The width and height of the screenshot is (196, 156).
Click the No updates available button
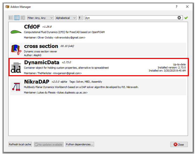[x=49, y=145]
